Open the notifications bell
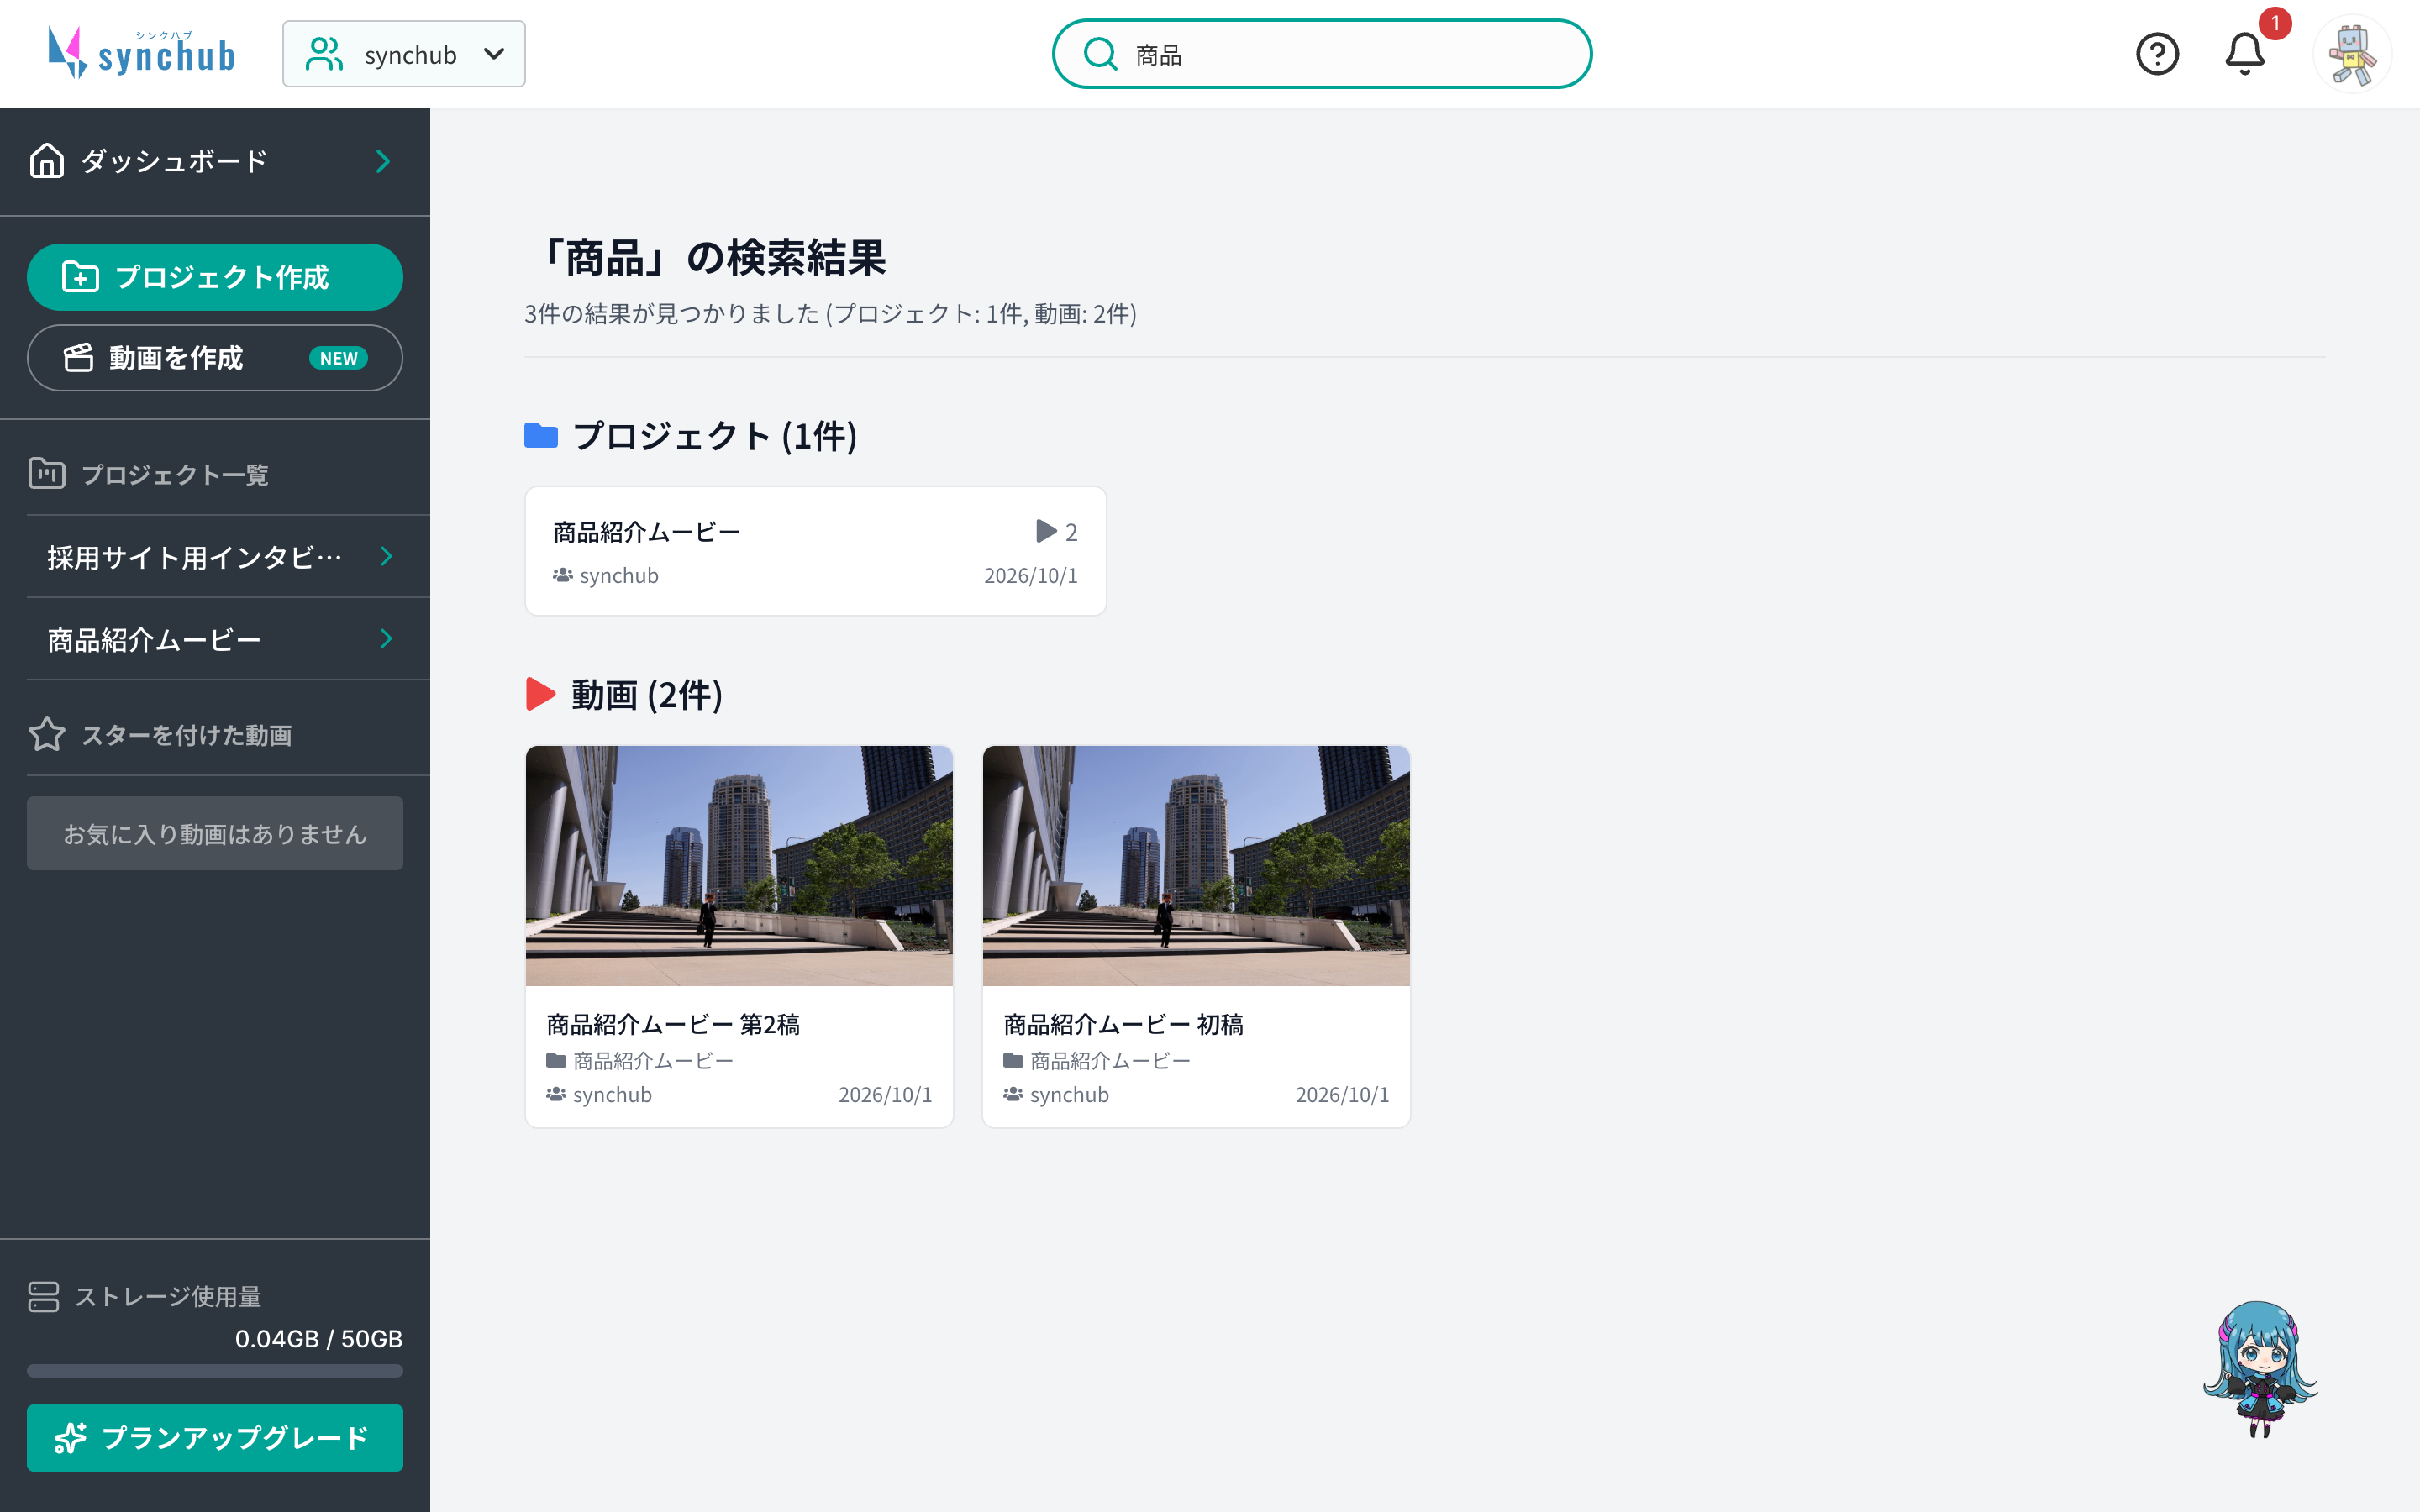This screenshot has width=2420, height=1512. pyautogui.click(x=2245, y=54)
